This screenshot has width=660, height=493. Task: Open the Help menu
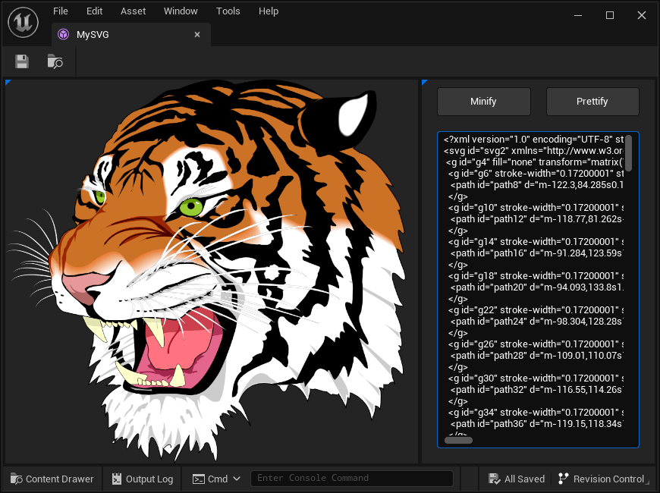(269, 11)
